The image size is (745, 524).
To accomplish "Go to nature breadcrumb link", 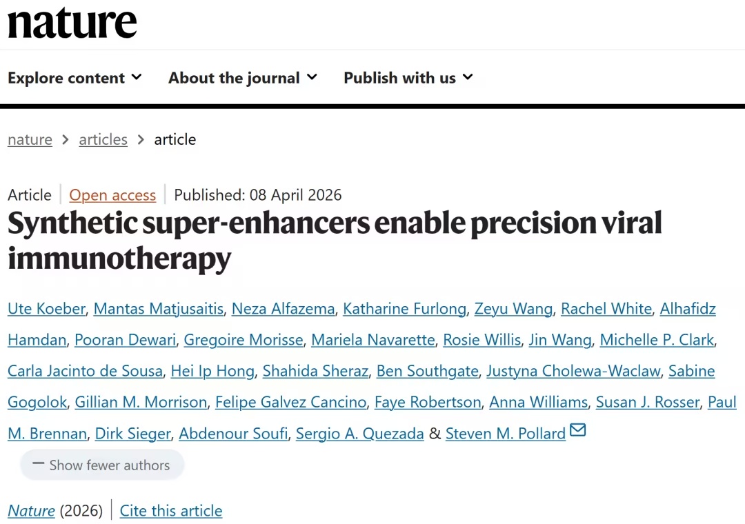I will point(30,139).
